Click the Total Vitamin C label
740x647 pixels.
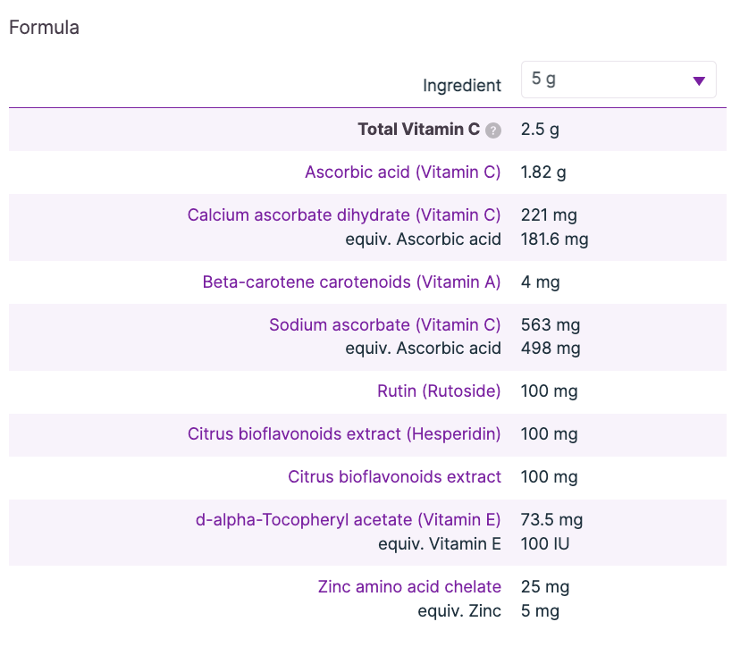tap(418, 130)
